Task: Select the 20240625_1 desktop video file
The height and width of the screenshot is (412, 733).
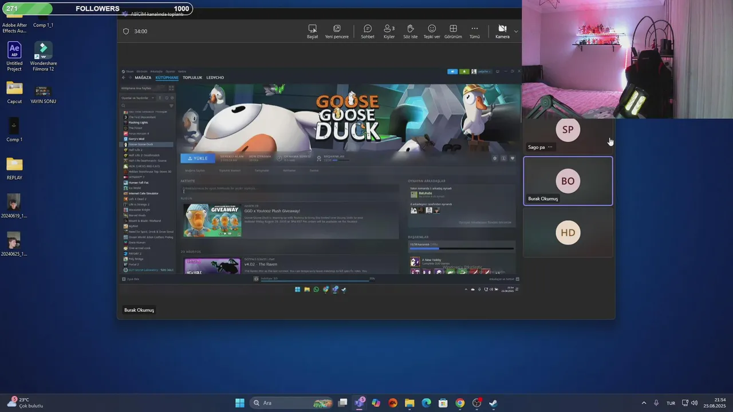Action: (14, 244)
